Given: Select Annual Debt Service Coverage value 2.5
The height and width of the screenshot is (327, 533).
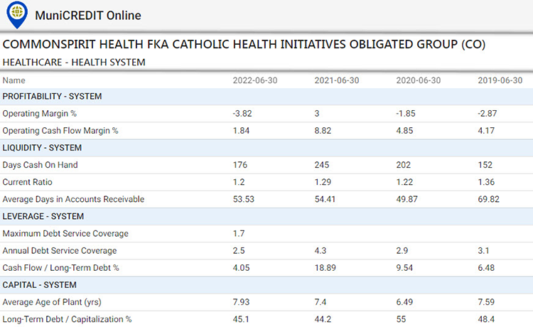Looking at the screenshot, I should [239, 251].
